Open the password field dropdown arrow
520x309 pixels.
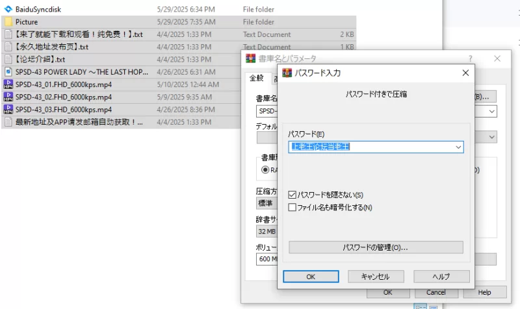(458, 147)
